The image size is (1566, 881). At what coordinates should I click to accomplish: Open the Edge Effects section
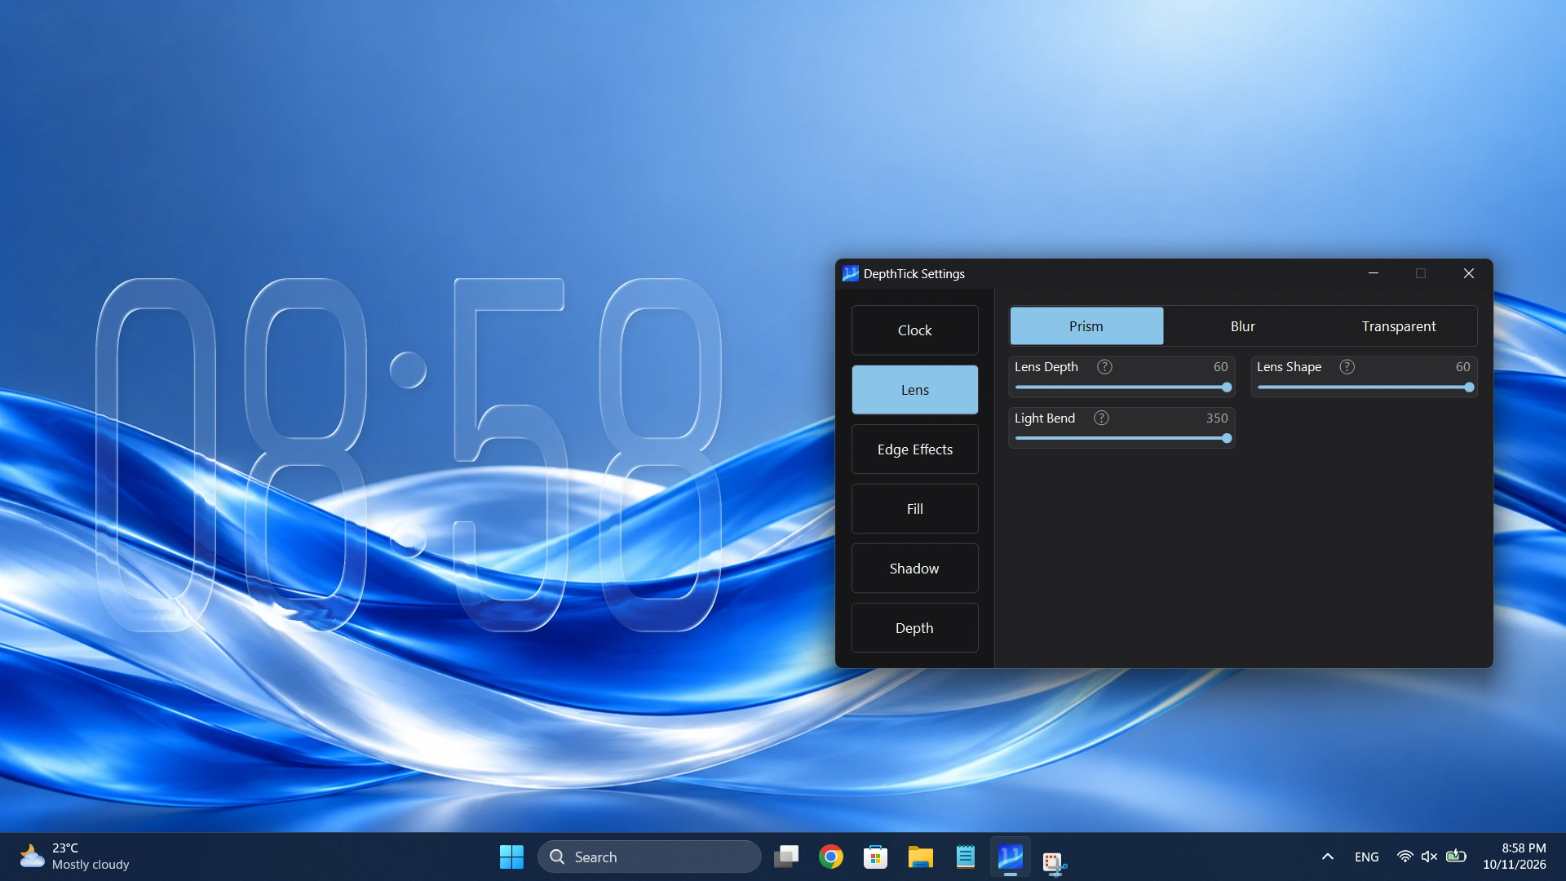[915, 449]
